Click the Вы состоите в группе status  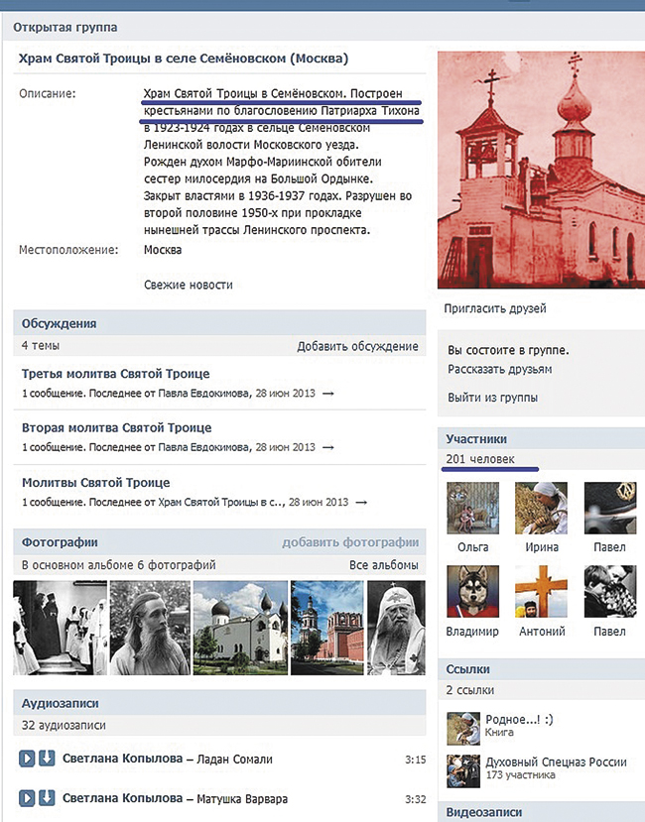[x=508, y=350]
